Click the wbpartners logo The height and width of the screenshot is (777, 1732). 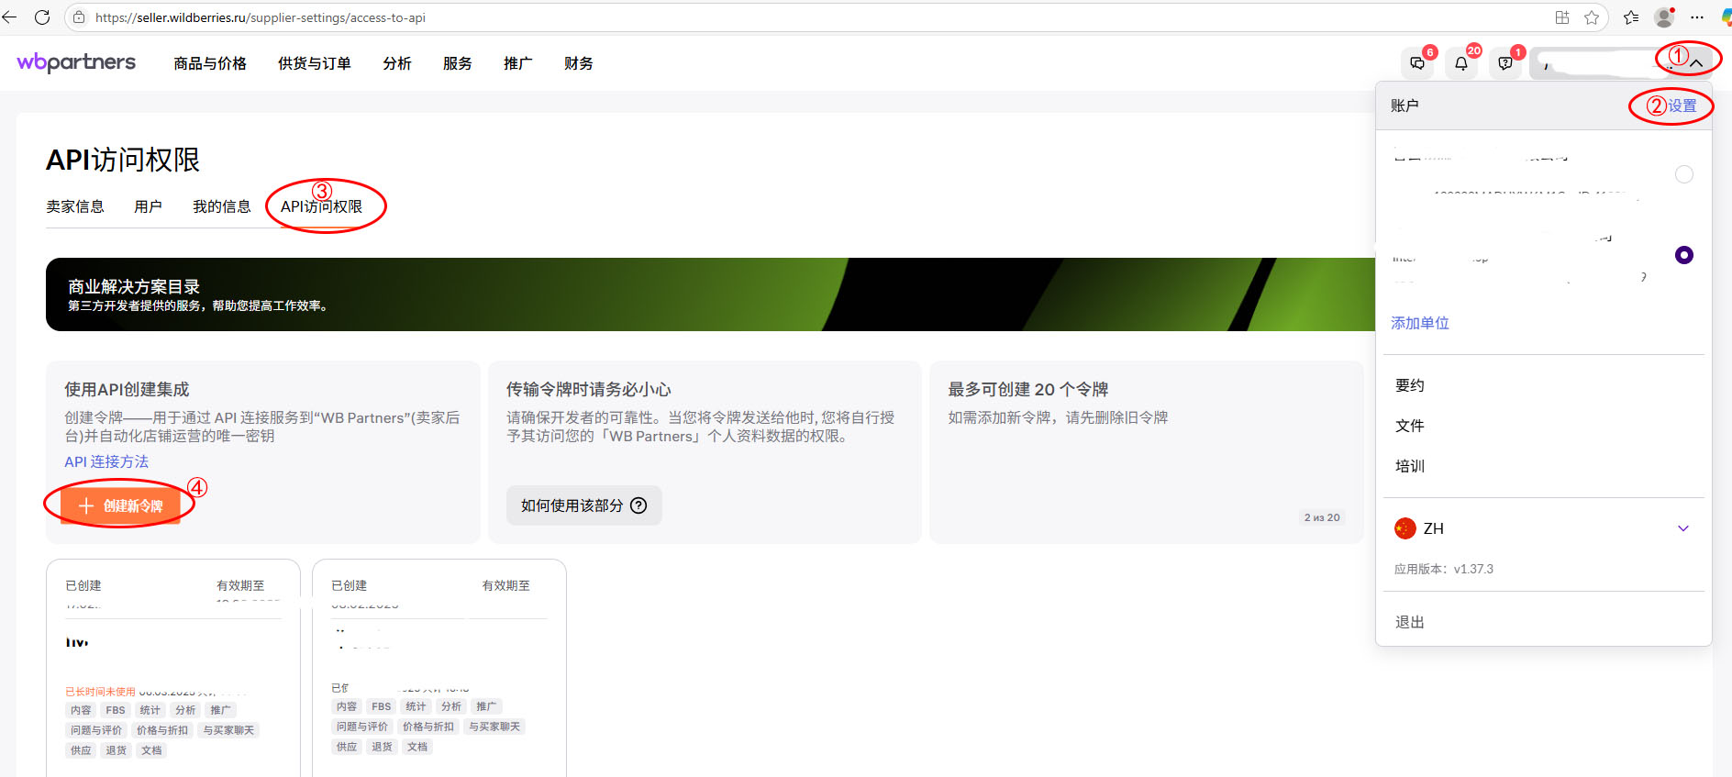pos(76,62)
